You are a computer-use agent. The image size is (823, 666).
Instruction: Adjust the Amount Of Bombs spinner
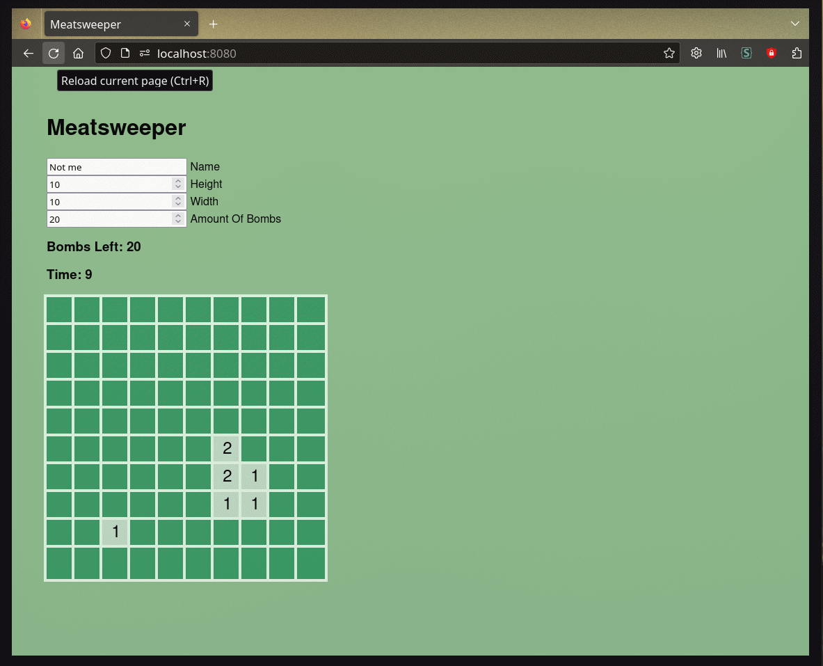(x=178, y=219)
